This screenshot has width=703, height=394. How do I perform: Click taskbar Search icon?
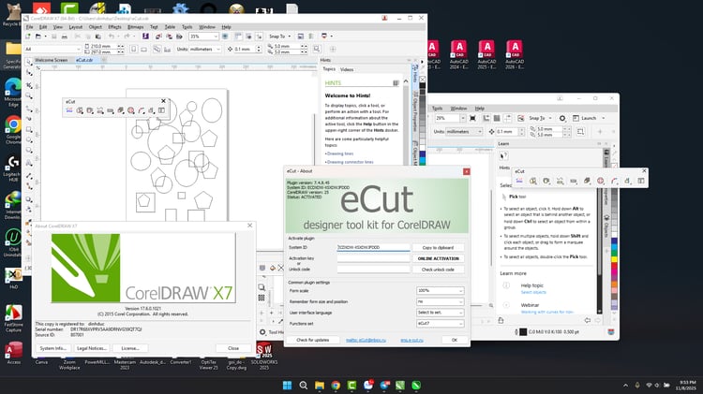(304, 385)
